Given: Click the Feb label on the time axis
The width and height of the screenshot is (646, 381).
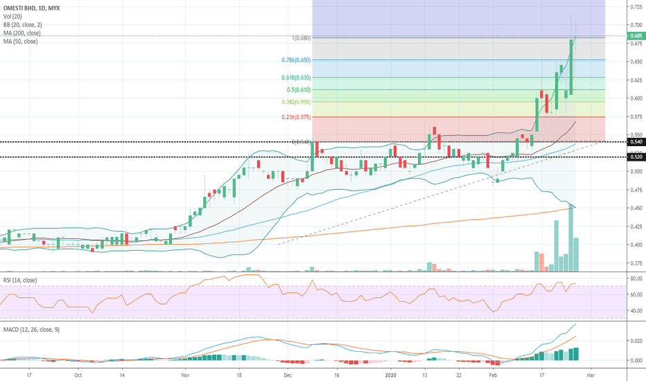Looking at the screenshot, I should [x=493, y=375].
